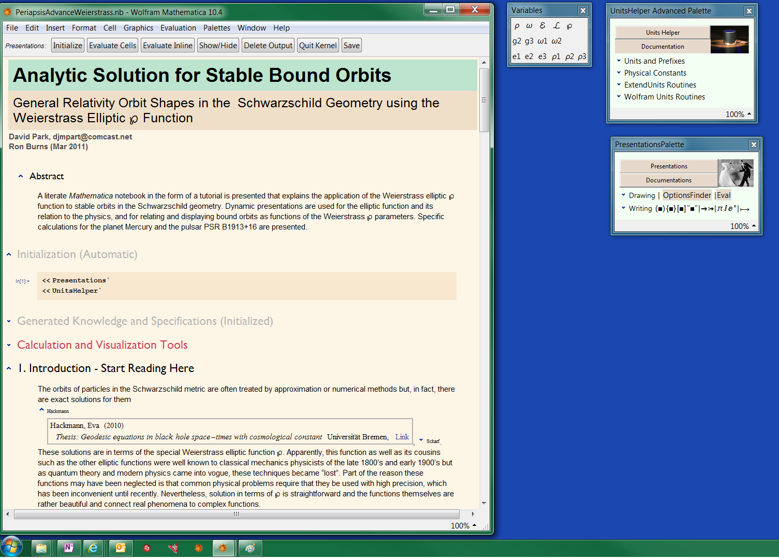The image size is (779, 558).
Task: Click the Evaluate Inline button
Action: (168, 46)
